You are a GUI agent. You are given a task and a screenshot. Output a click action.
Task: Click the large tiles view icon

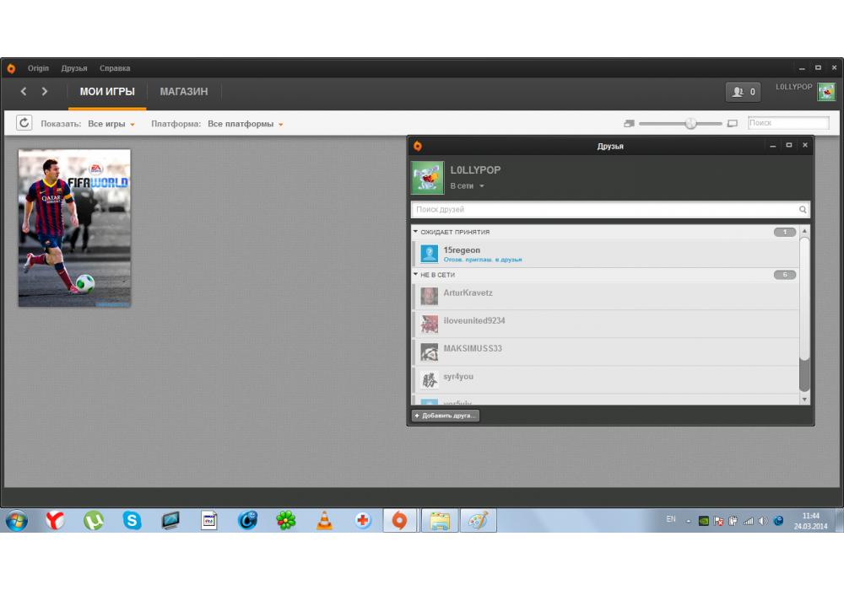(733, 124)
